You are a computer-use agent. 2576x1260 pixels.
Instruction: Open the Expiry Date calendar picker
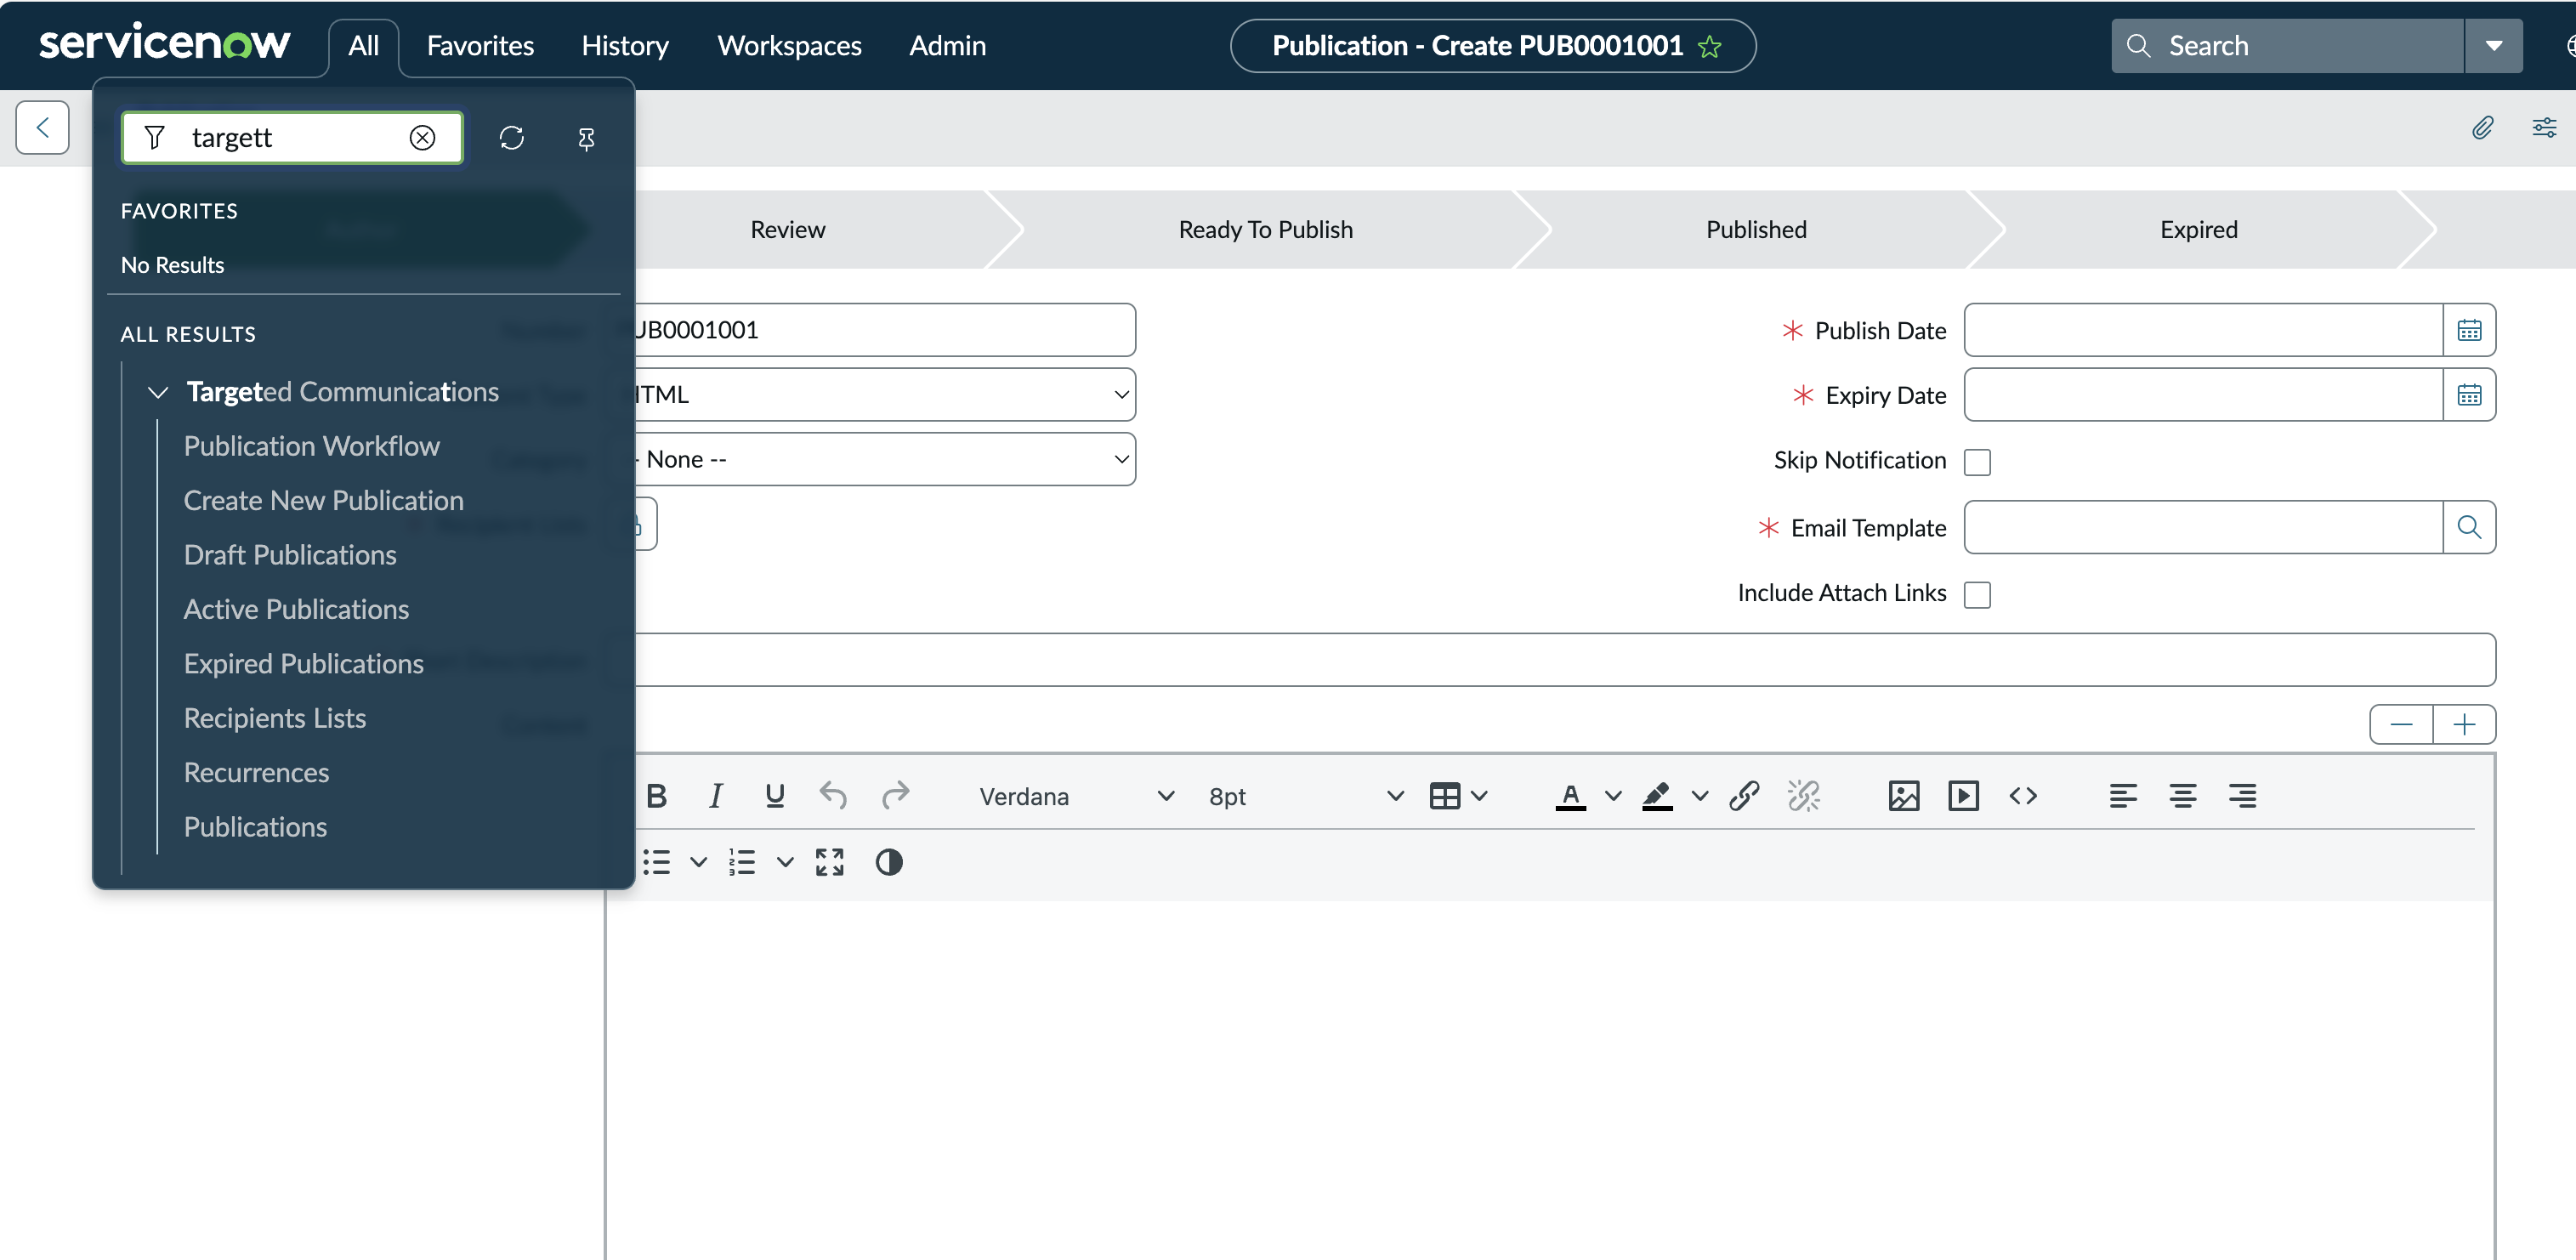2469,395
